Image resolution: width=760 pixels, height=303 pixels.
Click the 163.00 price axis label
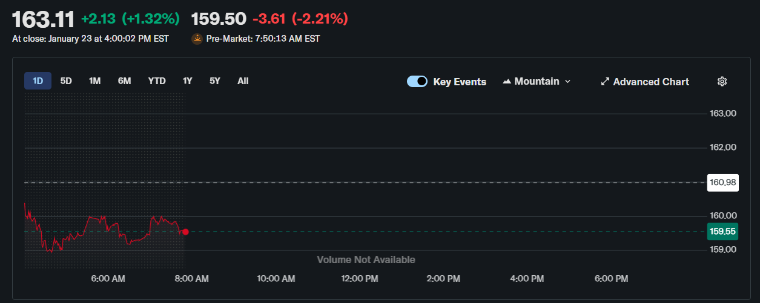[723, 114]
